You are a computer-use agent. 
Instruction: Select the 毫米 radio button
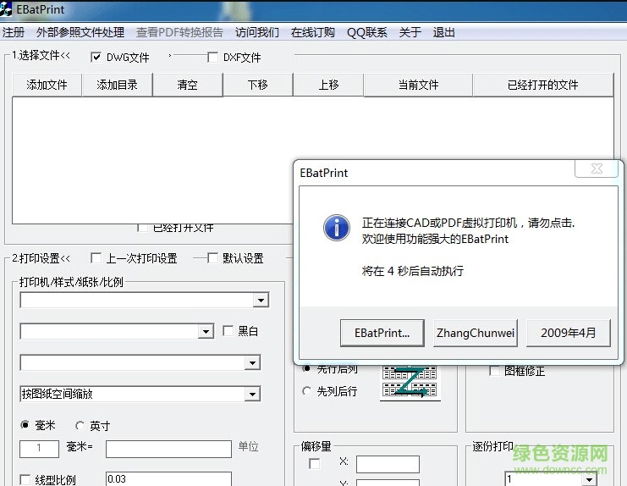pos(25,425)
